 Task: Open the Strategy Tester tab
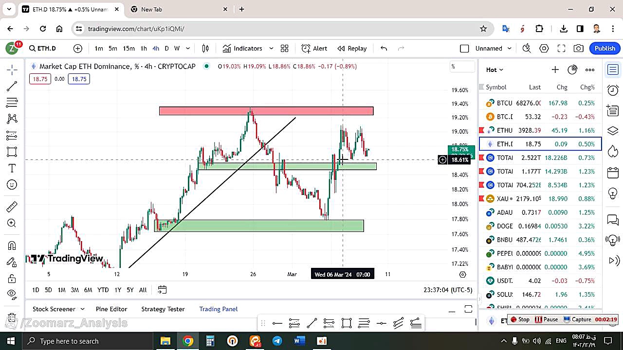point(163,309)
